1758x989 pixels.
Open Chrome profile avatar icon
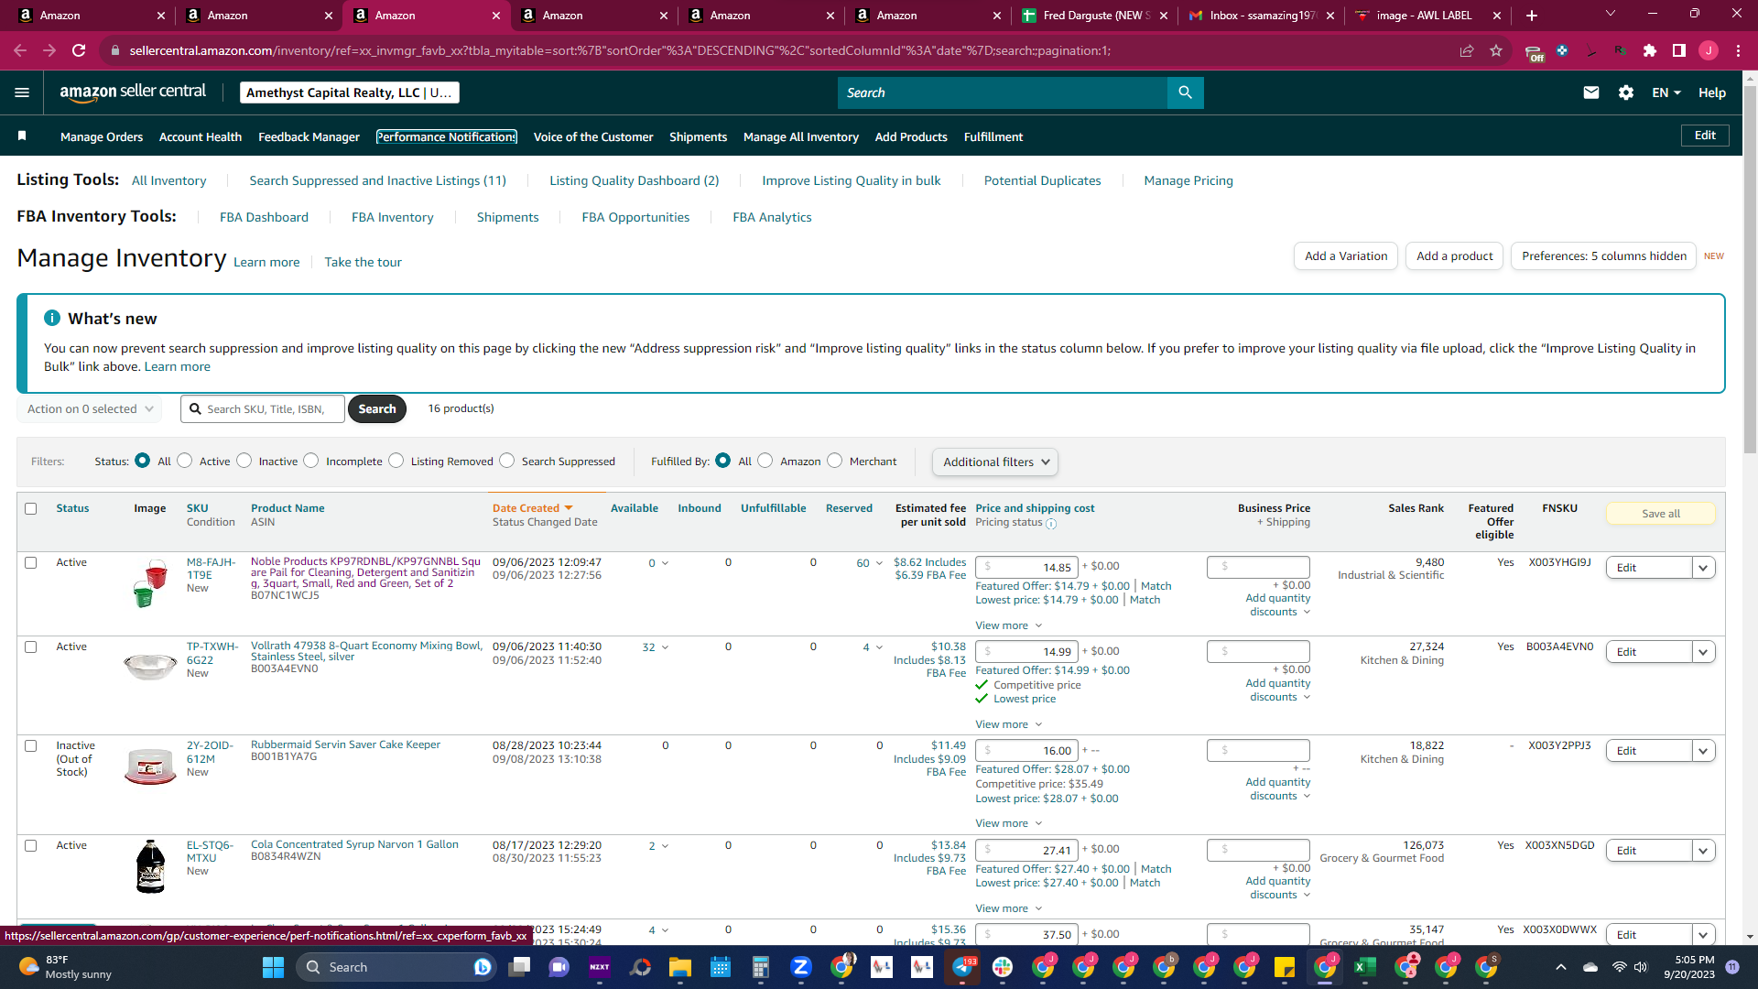[x=1709, y=50]
